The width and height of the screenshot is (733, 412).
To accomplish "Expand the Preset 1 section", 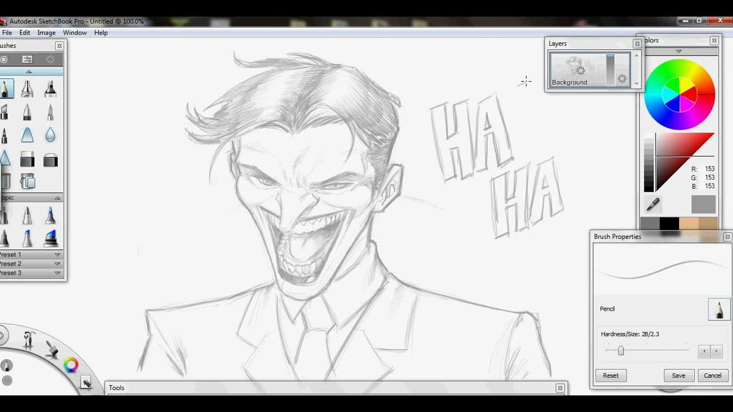I will pos(57,255).
